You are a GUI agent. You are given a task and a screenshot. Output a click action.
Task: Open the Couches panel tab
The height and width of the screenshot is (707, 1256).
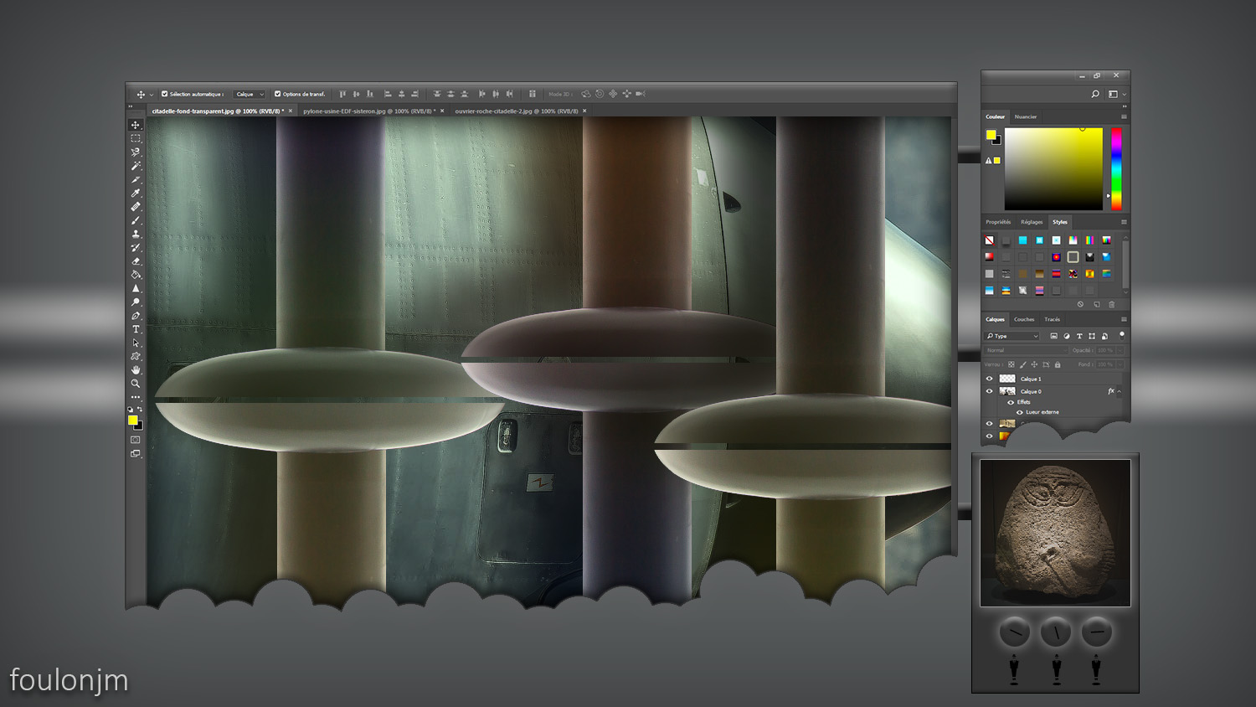click(1024, 319)
